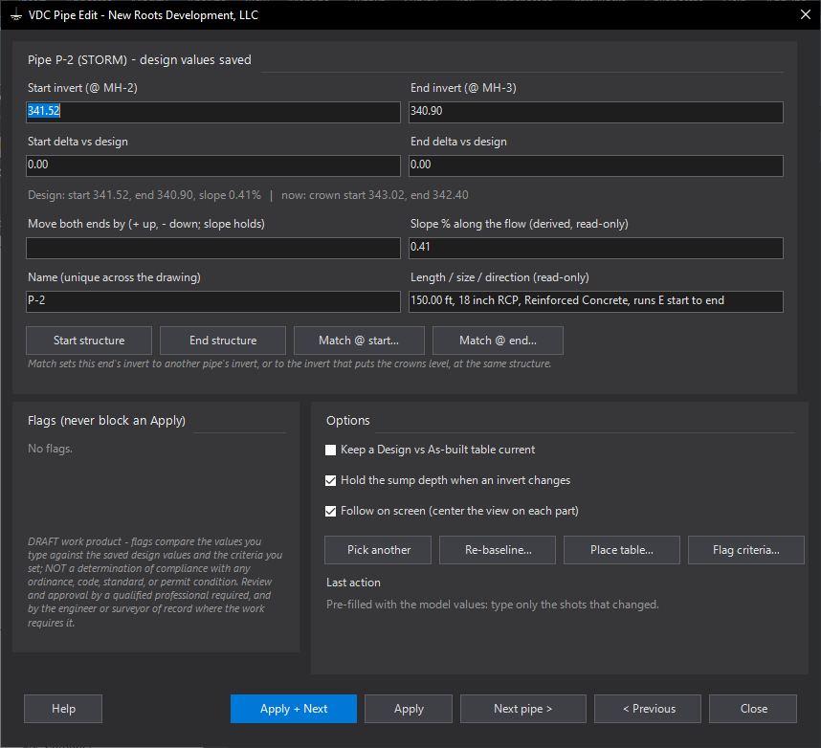Open the Re-baseline... dialog

coord(498,550)
